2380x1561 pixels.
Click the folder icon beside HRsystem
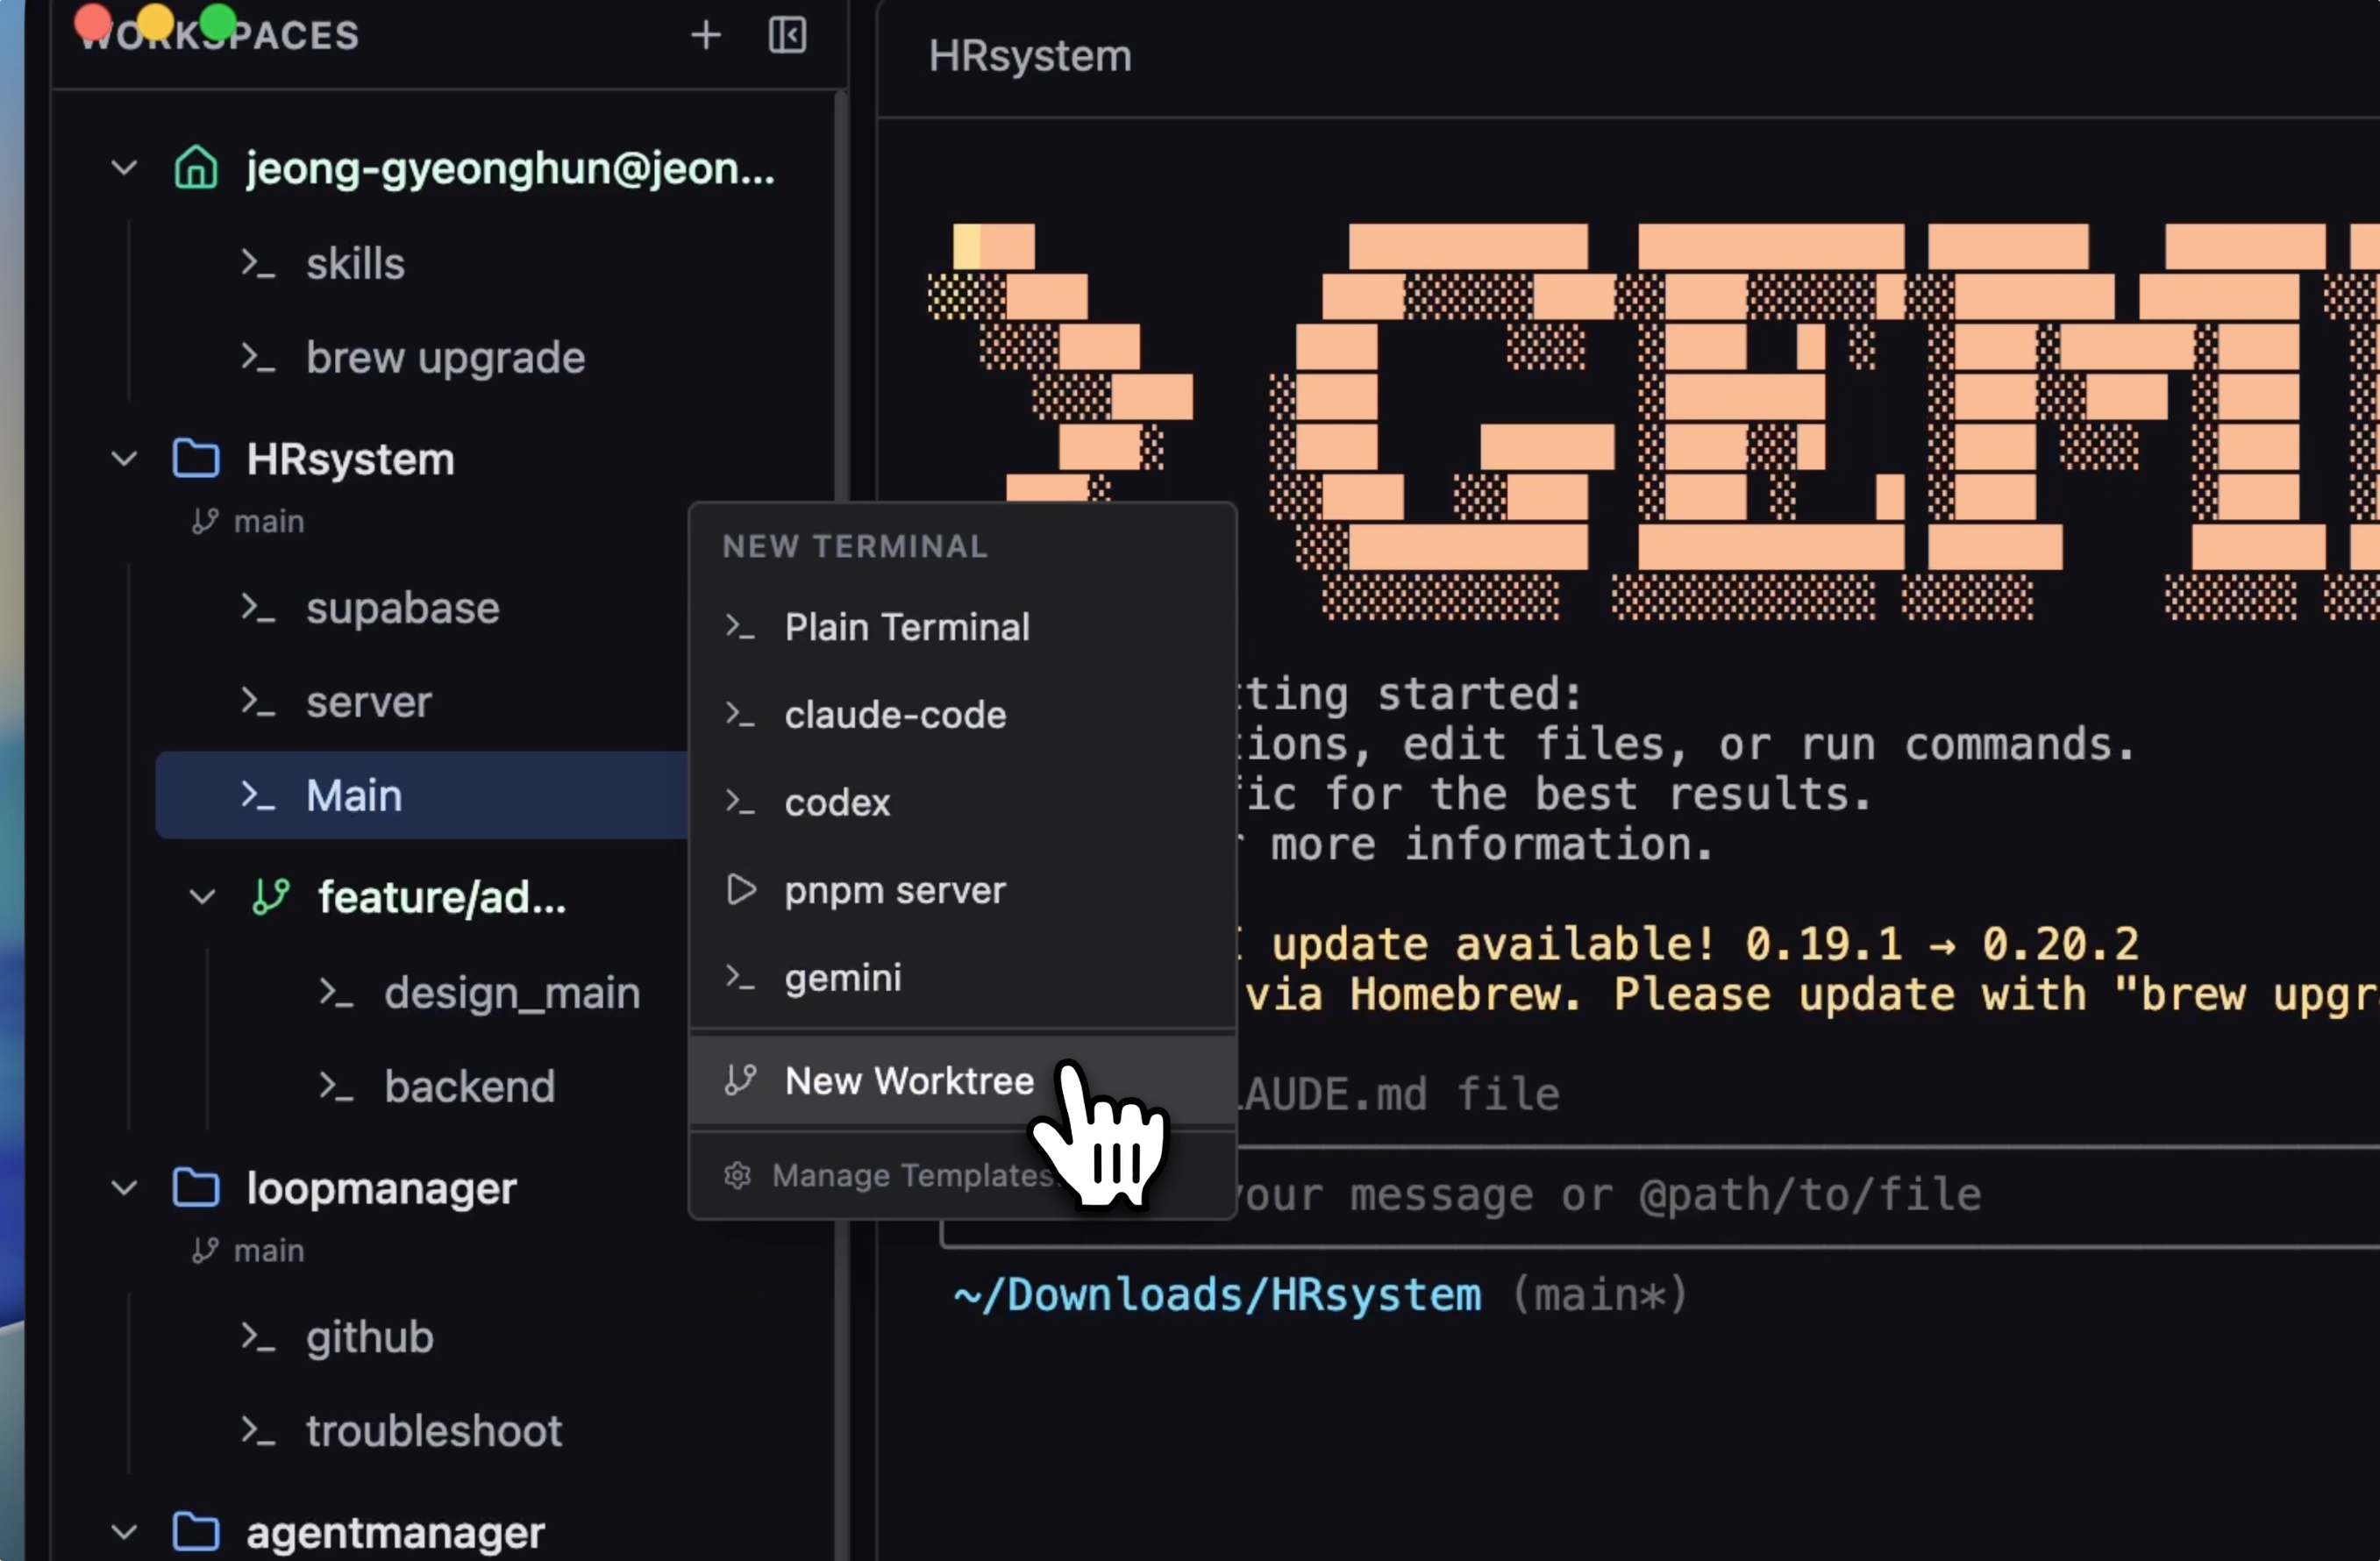[x=196, y=457]
